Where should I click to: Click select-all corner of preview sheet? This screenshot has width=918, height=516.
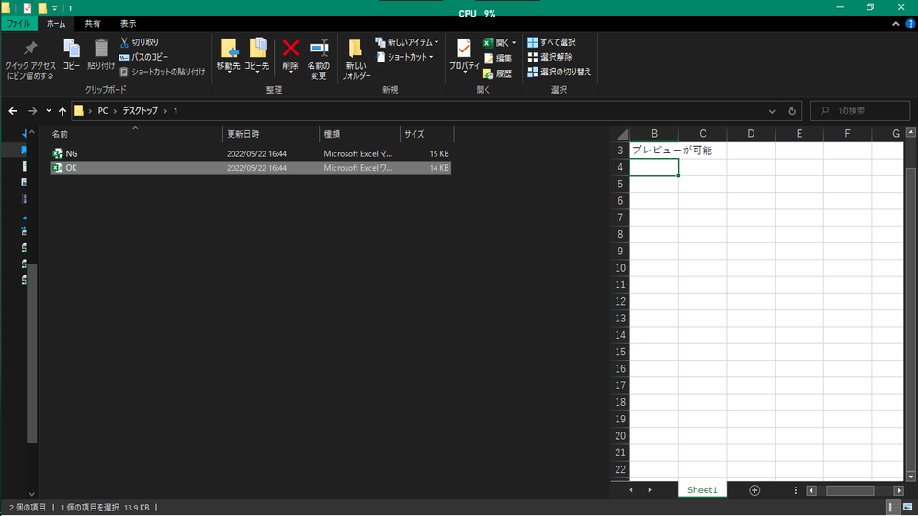(x=621, y=134)
